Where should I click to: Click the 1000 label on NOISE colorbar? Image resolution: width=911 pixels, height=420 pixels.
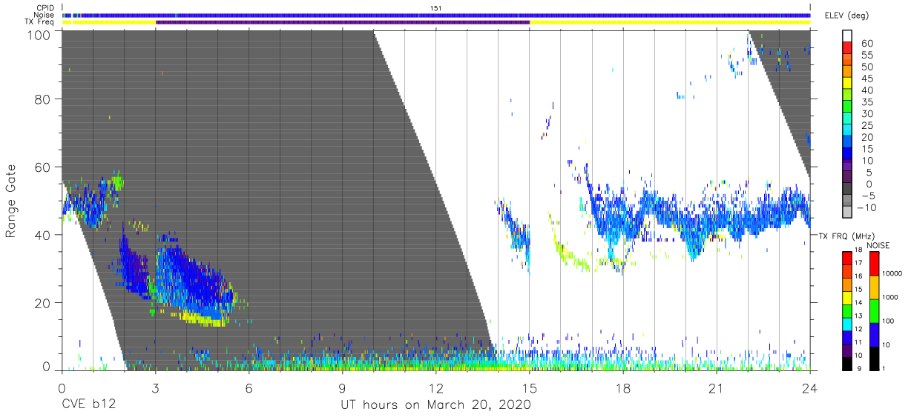pos(892,297)
